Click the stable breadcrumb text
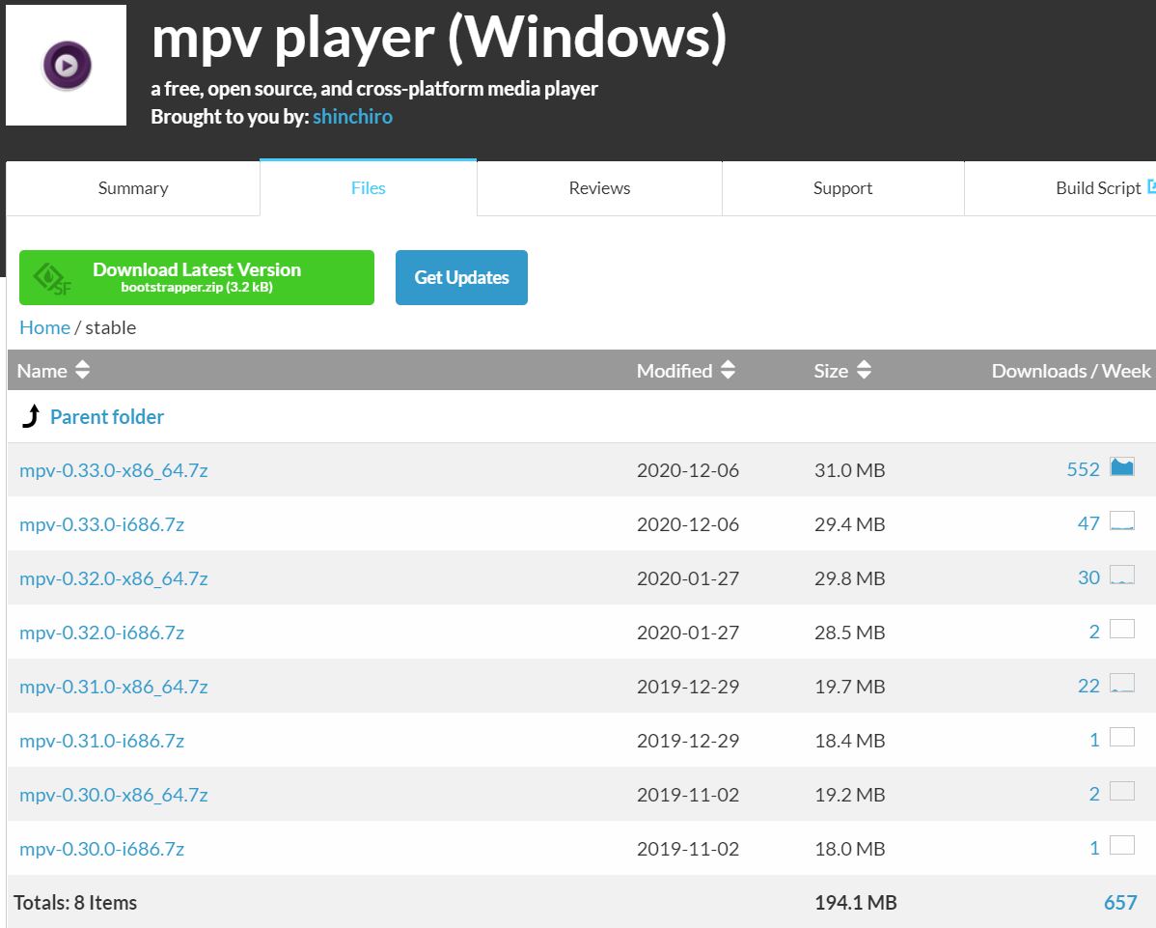Viewport: 1156px width, 928px height. tap(111, 327)
